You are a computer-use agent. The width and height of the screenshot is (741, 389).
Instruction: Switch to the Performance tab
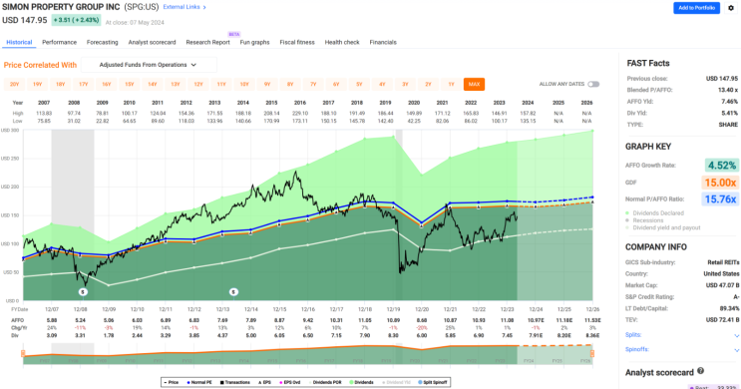[59, 42]
